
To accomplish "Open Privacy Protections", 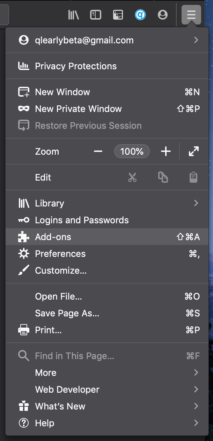I will pos(107,66).
